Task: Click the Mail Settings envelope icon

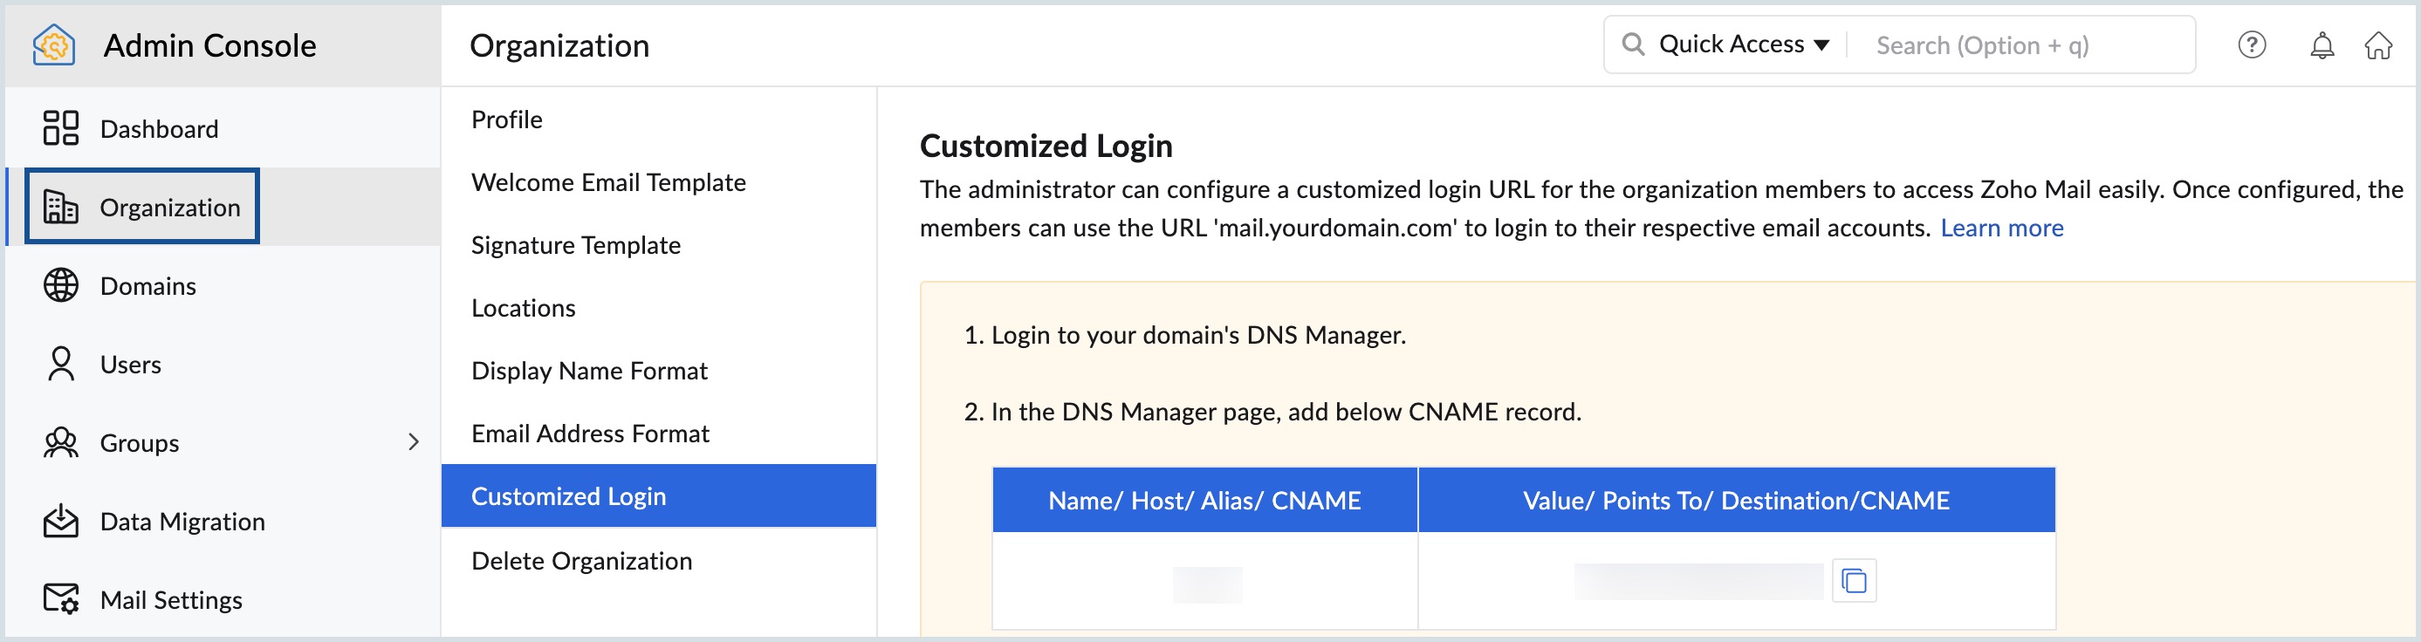Action: click(x=61, y=598)
